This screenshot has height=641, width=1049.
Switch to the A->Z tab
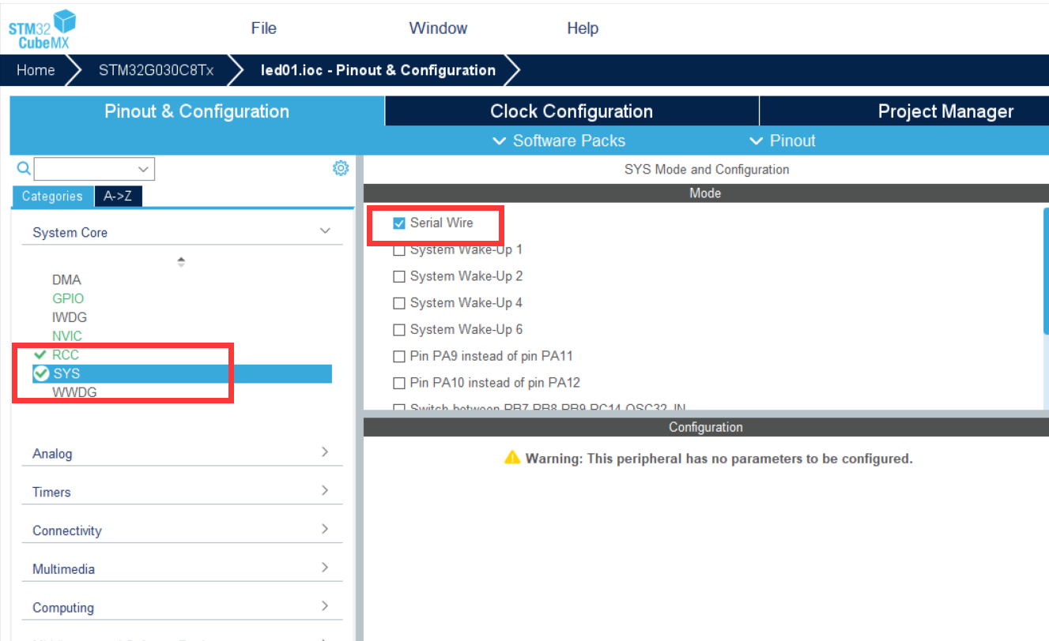coord(118,197)
